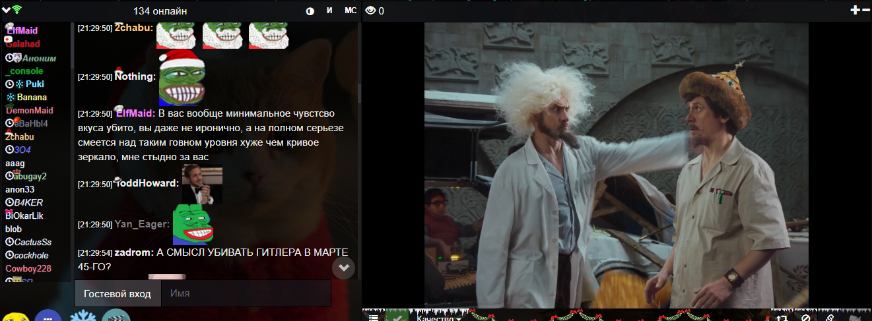The image size is (872, 321).
Task: Click ToddHoward's name in the chat message
Action: (147, 183)
